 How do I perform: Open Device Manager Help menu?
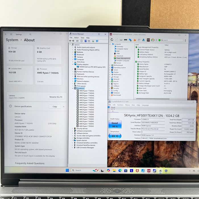[88, 38]
